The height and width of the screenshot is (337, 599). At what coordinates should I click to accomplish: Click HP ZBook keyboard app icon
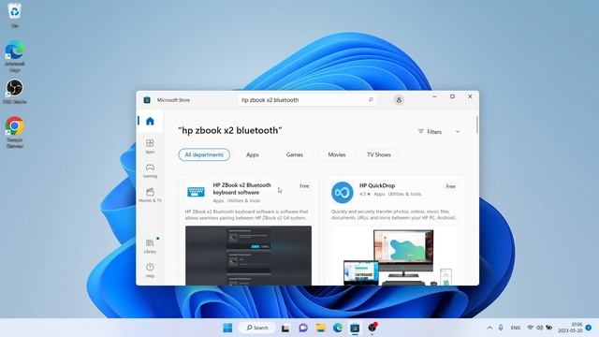(196, 191)
